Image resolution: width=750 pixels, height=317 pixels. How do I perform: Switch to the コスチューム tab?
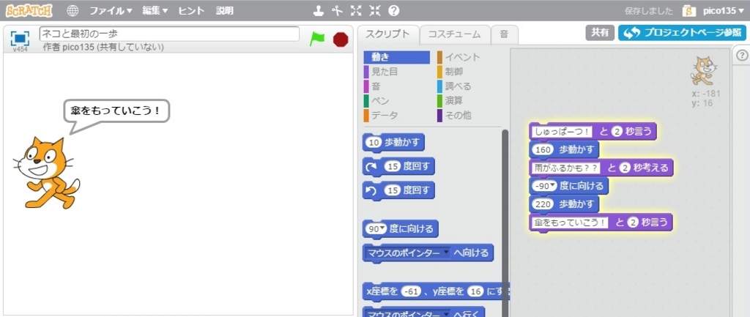click(x=454, y=34)
